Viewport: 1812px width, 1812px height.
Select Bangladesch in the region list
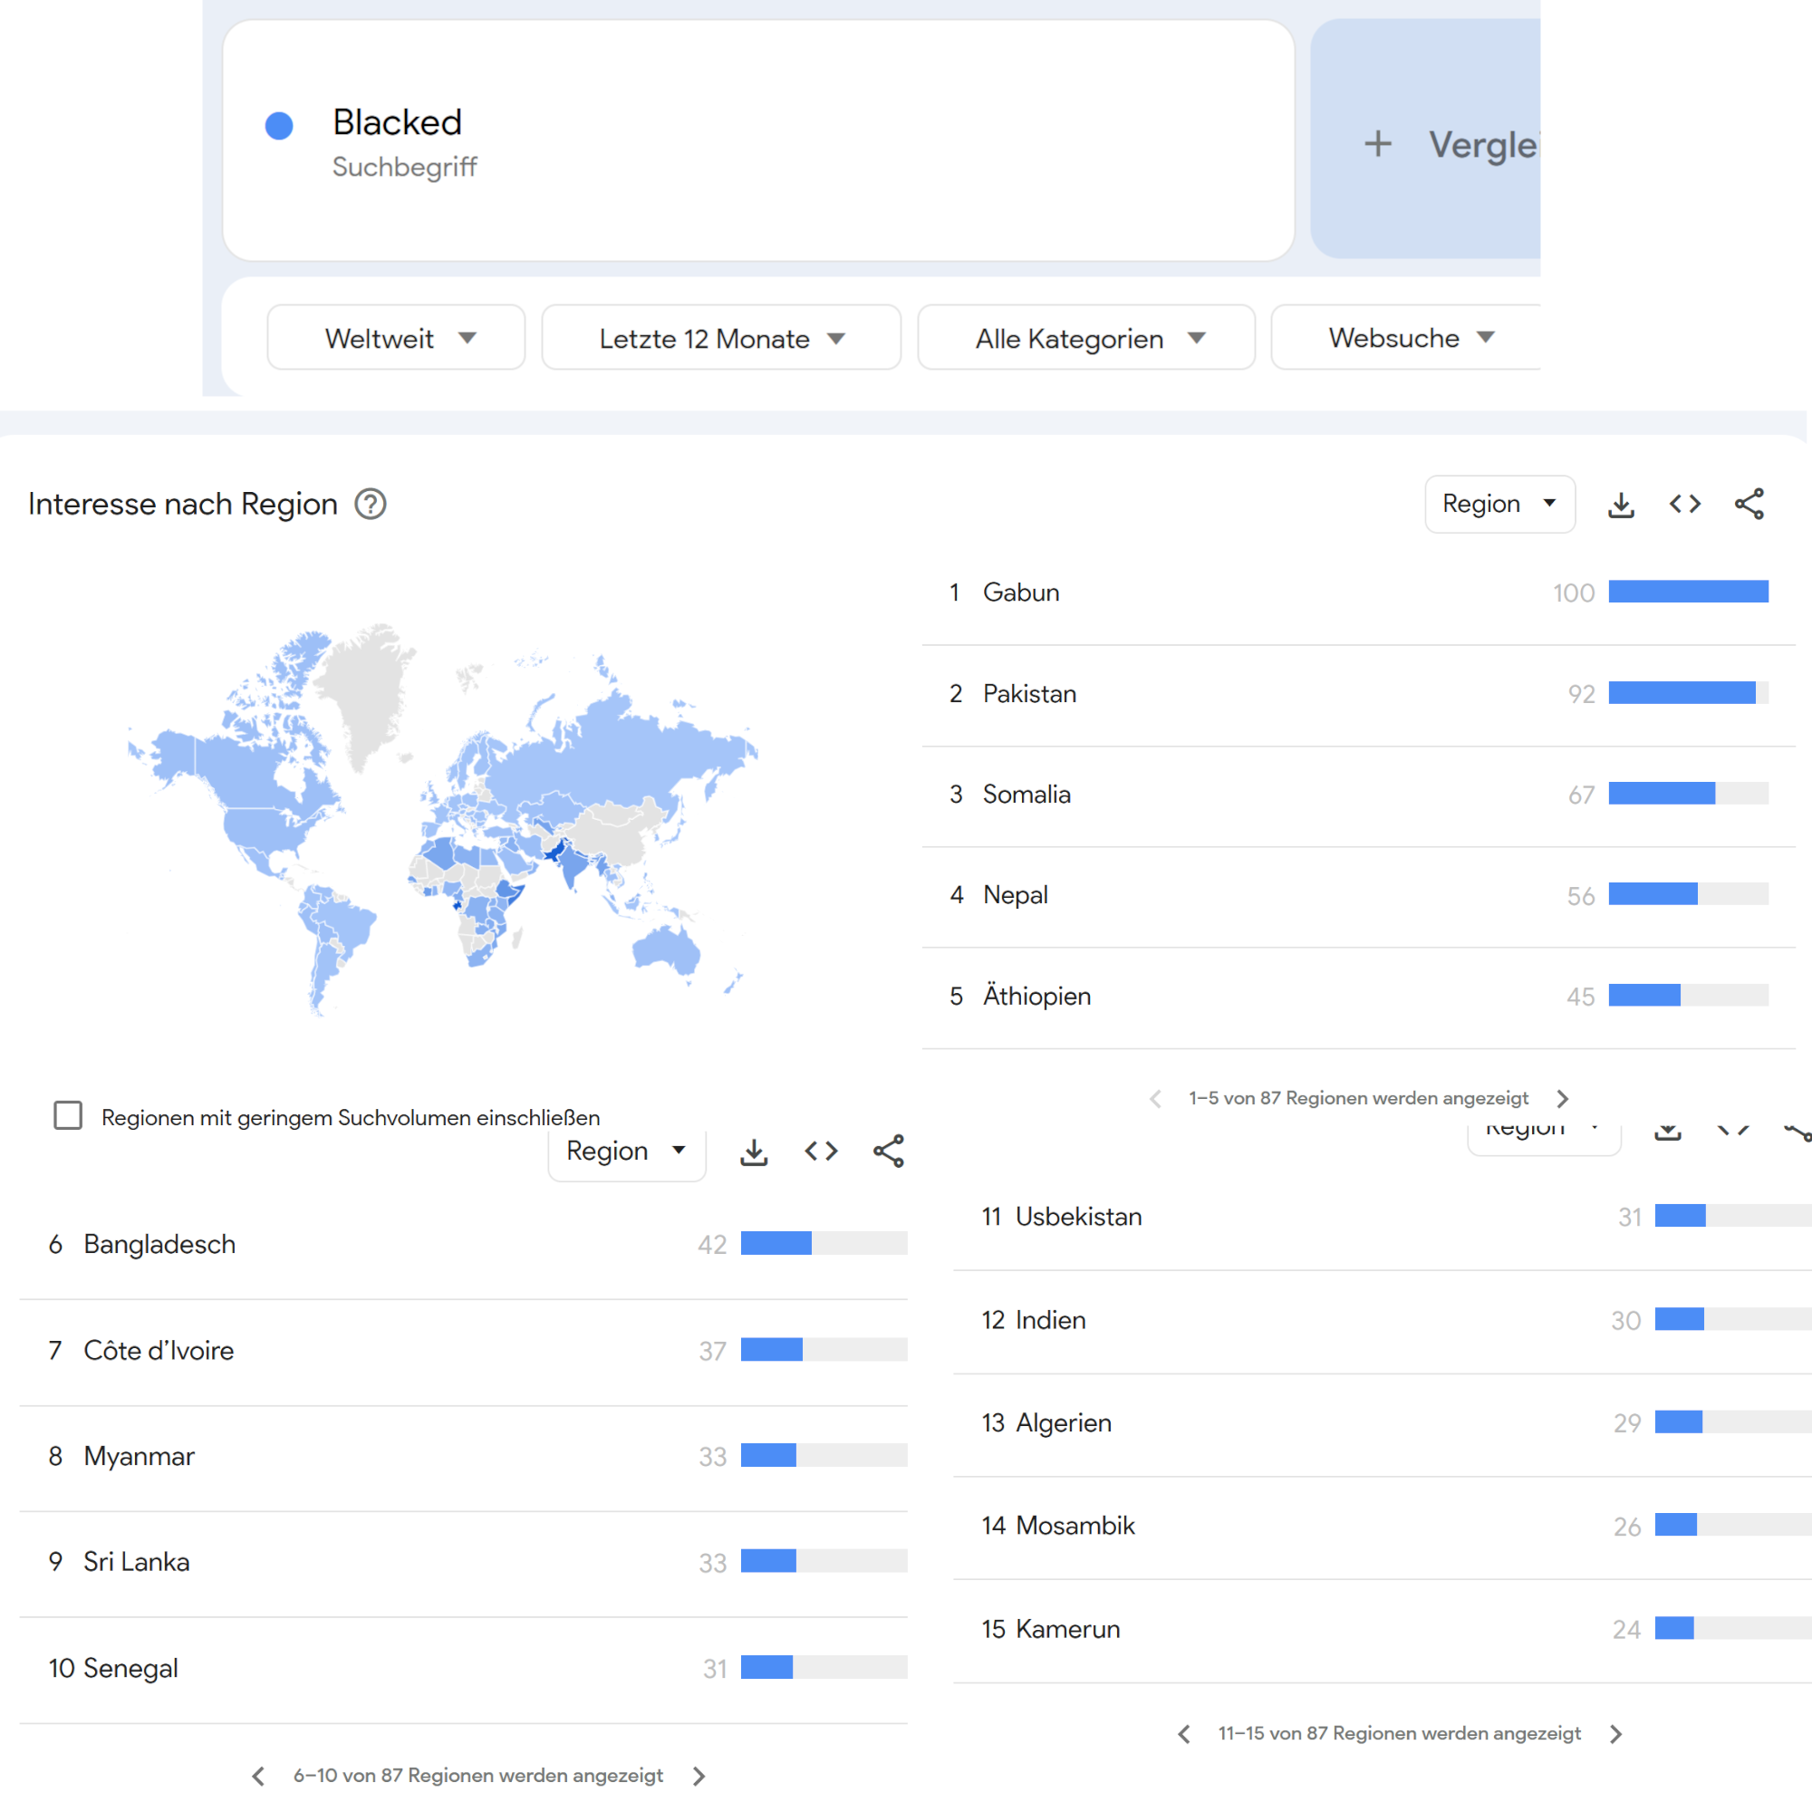tap(463, 1245)
